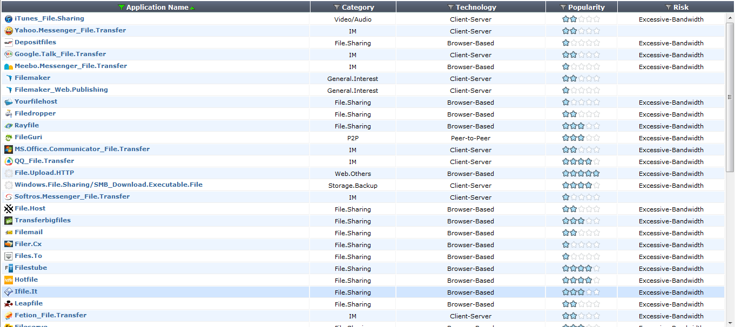Sort by the Risk column header
735x327 pixels.
click(680, 8)
